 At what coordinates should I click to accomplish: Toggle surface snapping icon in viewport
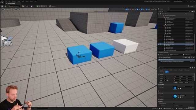click(x=135, y=9)
